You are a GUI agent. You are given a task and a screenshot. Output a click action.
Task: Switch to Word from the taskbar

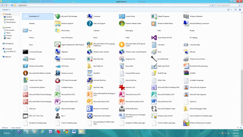pos(74,132)
